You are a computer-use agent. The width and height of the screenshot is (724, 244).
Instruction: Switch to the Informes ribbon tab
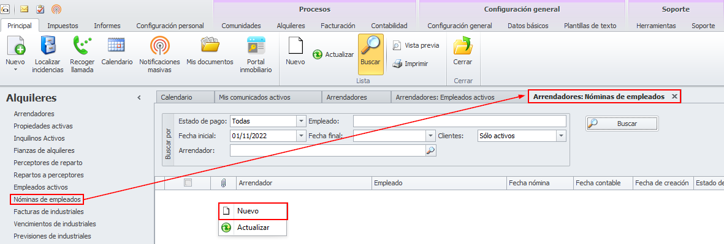[x=107, y=26]
